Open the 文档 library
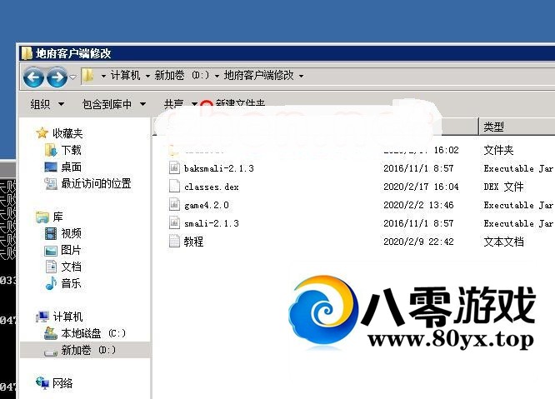This screenshot has height=399, width=555. [x=71, y=267]
